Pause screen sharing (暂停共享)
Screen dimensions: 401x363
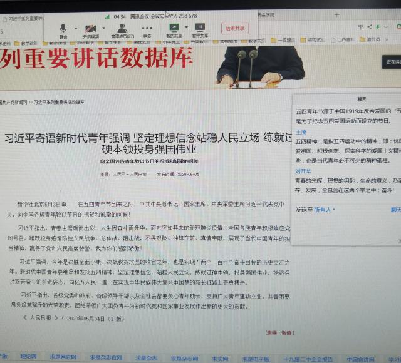(200, 29)
